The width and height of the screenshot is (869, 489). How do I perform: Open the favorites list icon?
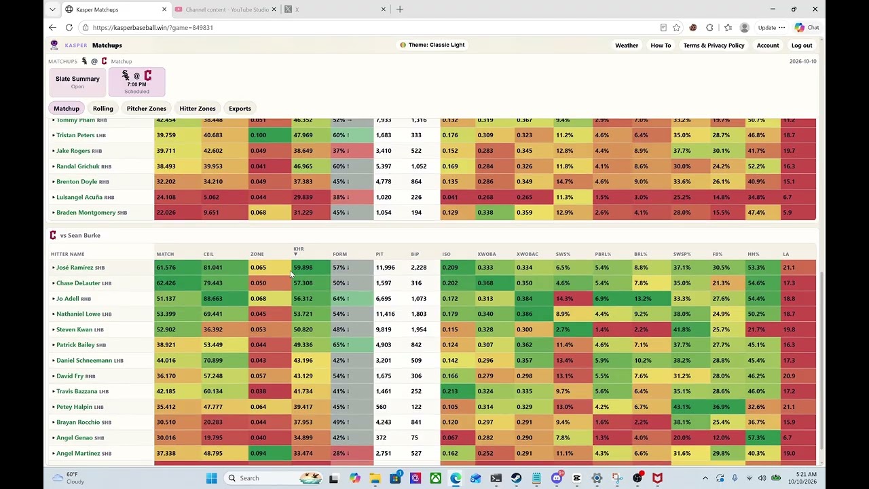tap(728, 28)
